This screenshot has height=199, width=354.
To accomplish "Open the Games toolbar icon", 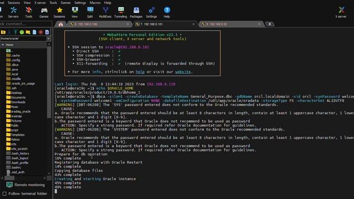I will 44,12.
